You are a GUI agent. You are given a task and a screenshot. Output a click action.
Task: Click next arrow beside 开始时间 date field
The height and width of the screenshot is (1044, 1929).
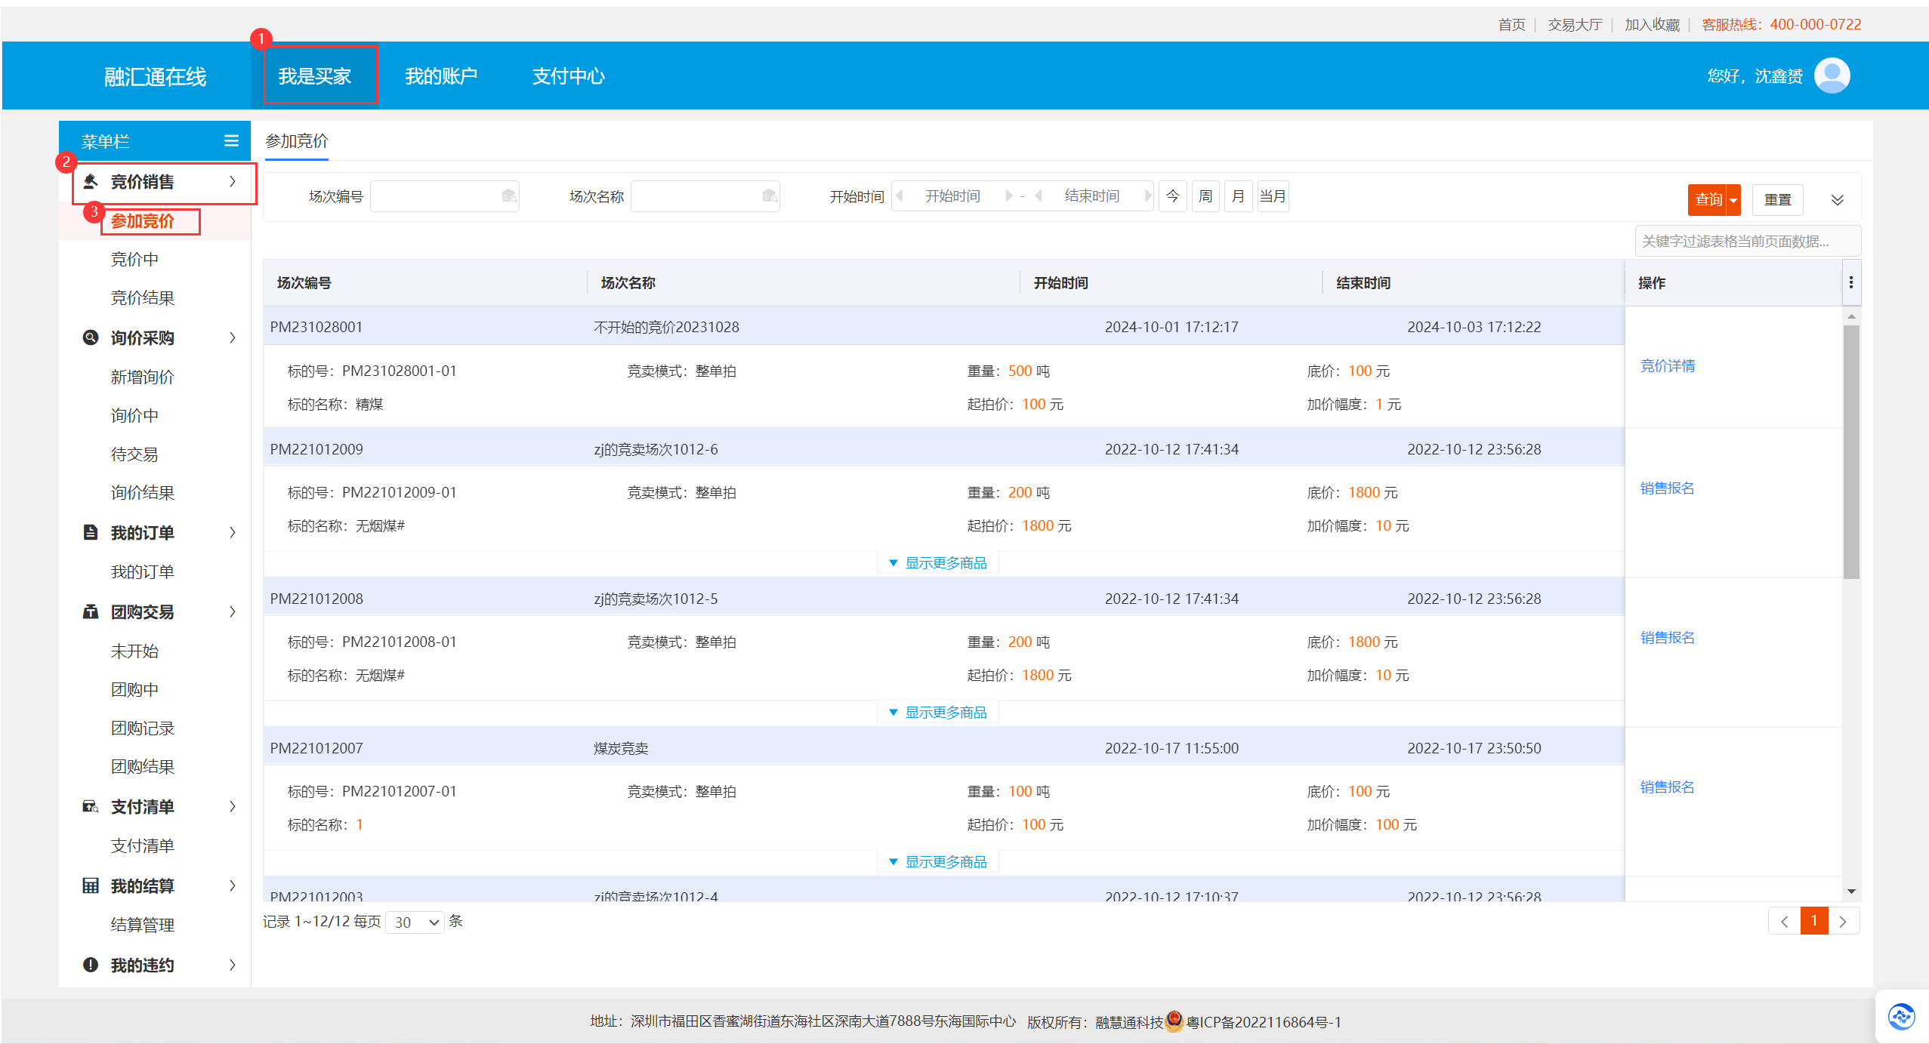[1008, 196]
